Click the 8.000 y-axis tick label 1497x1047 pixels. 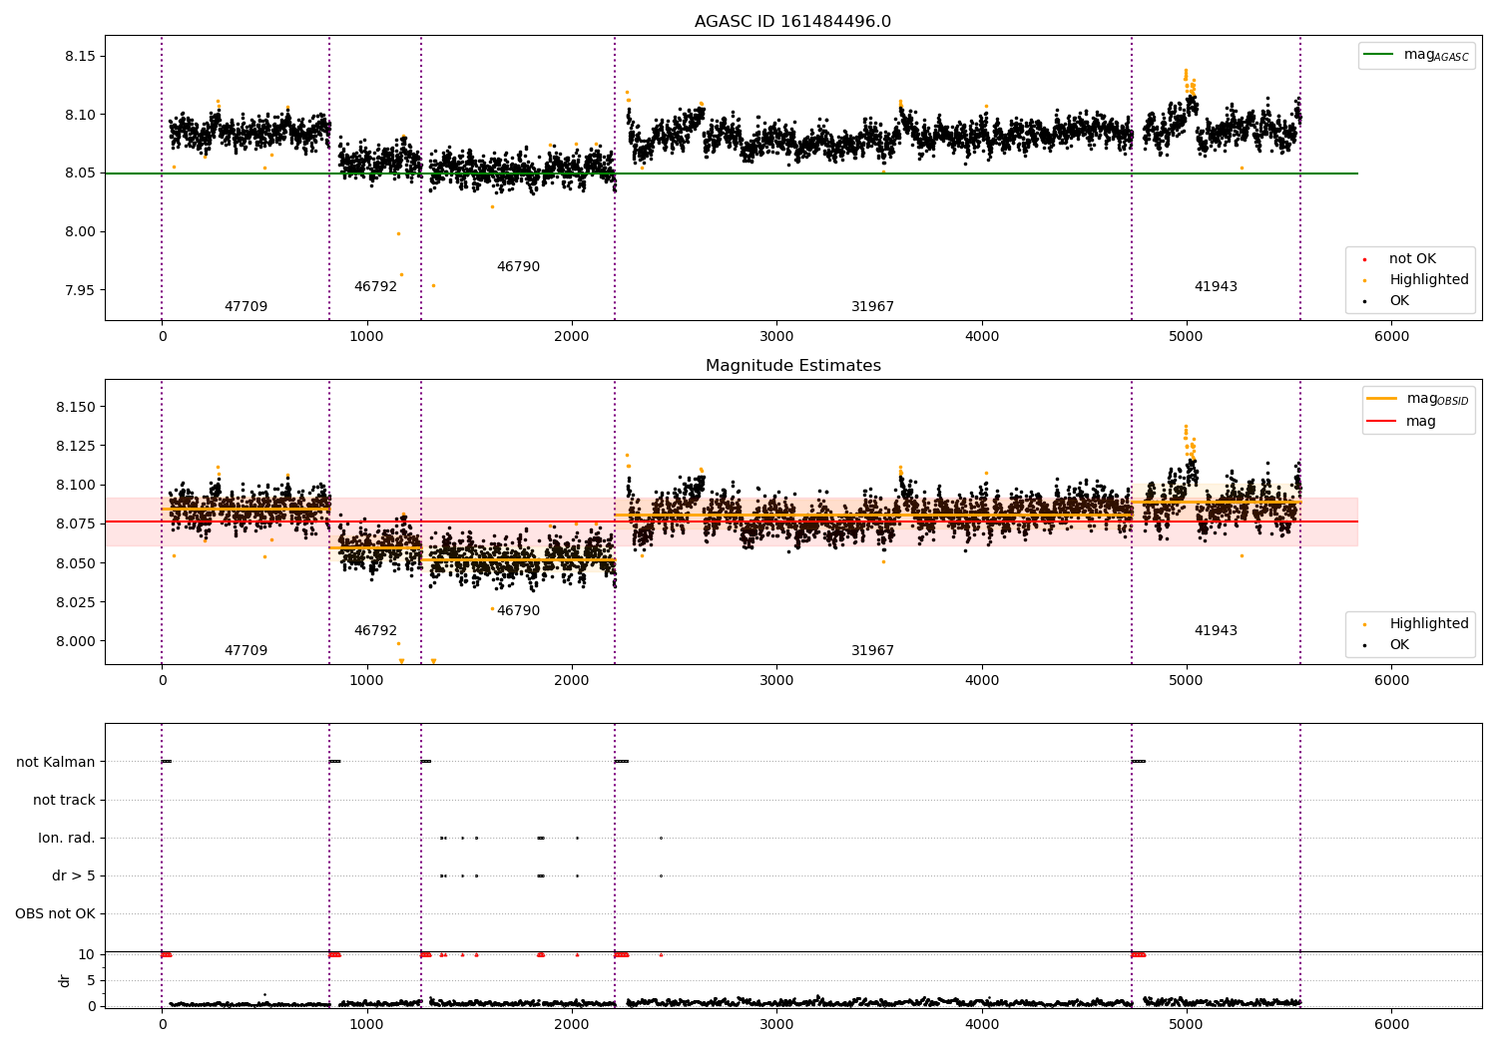pos(77,642)
